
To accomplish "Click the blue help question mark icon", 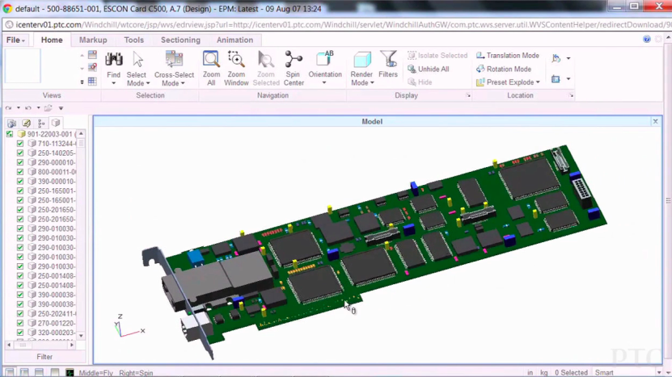I will click(647, 40).
